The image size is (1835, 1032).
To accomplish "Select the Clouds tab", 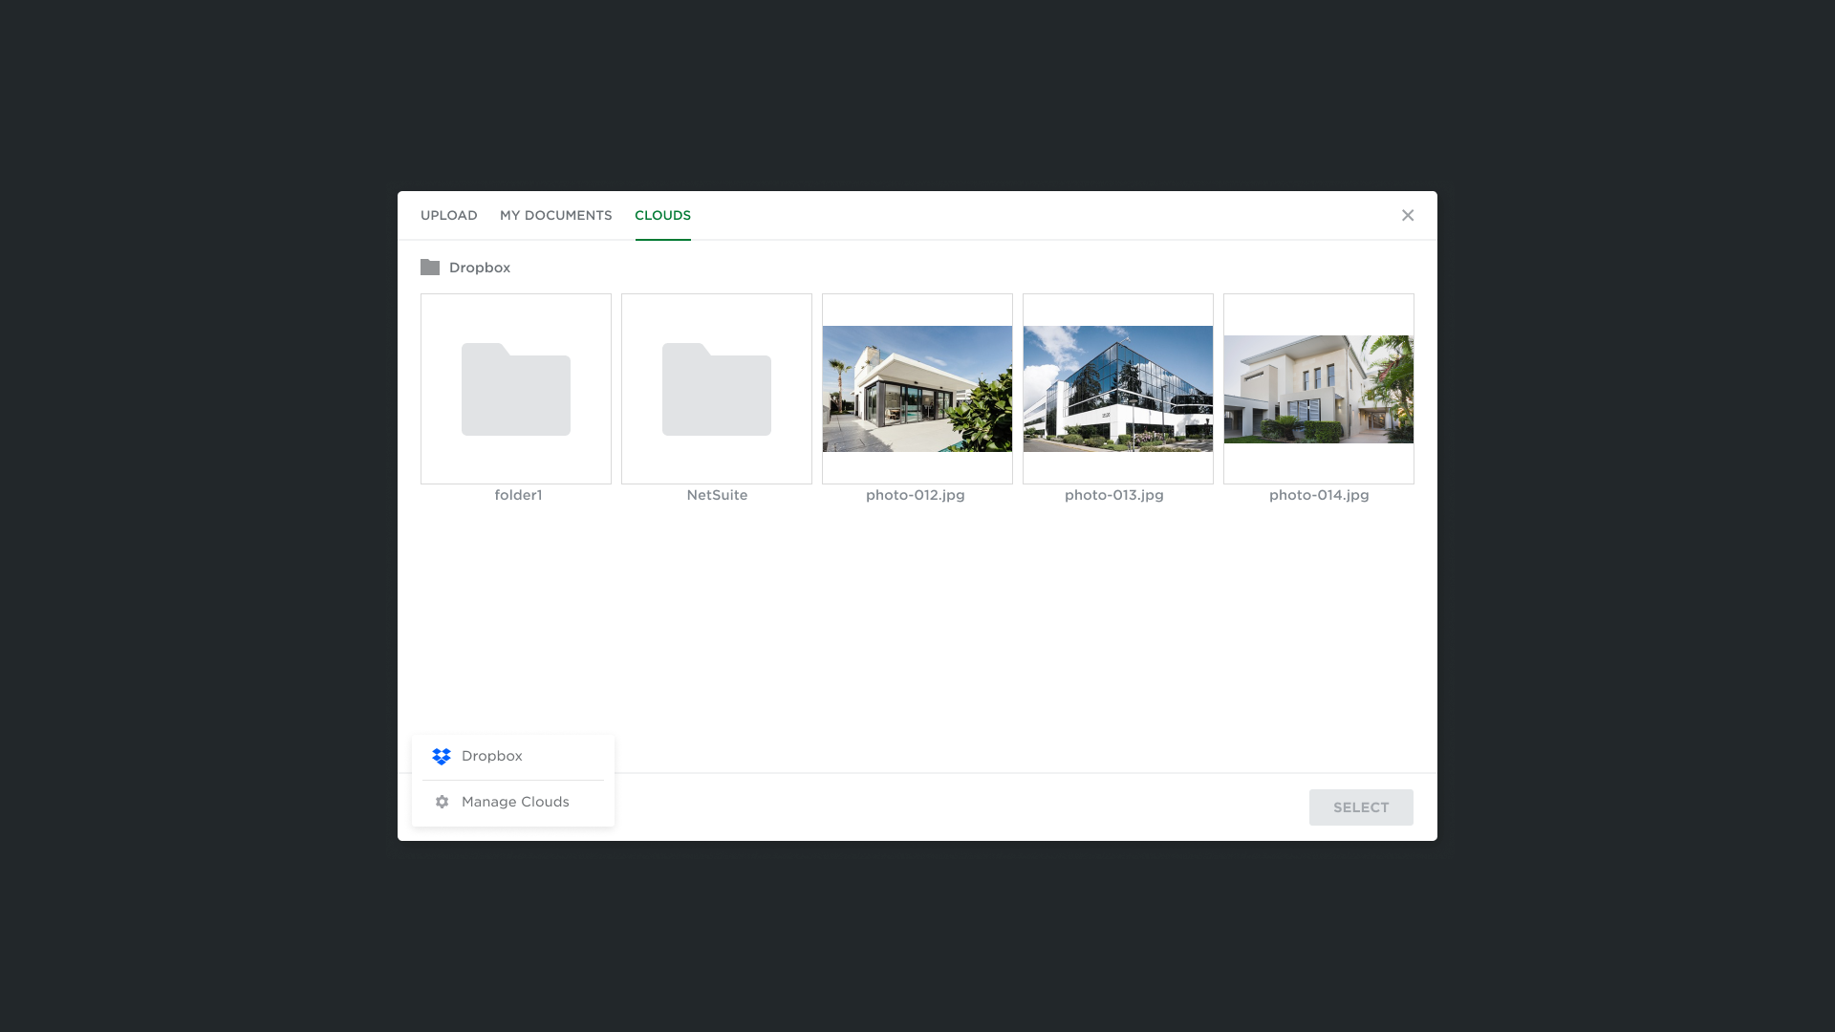I will [x=662, y=216].
